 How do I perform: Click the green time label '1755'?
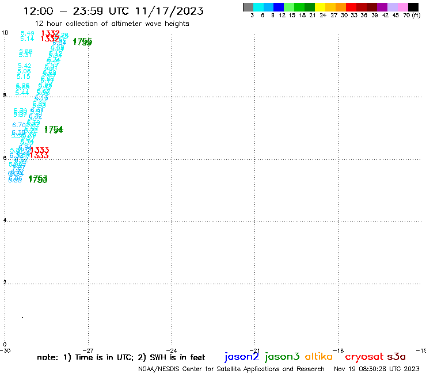[x=82, y=42]
